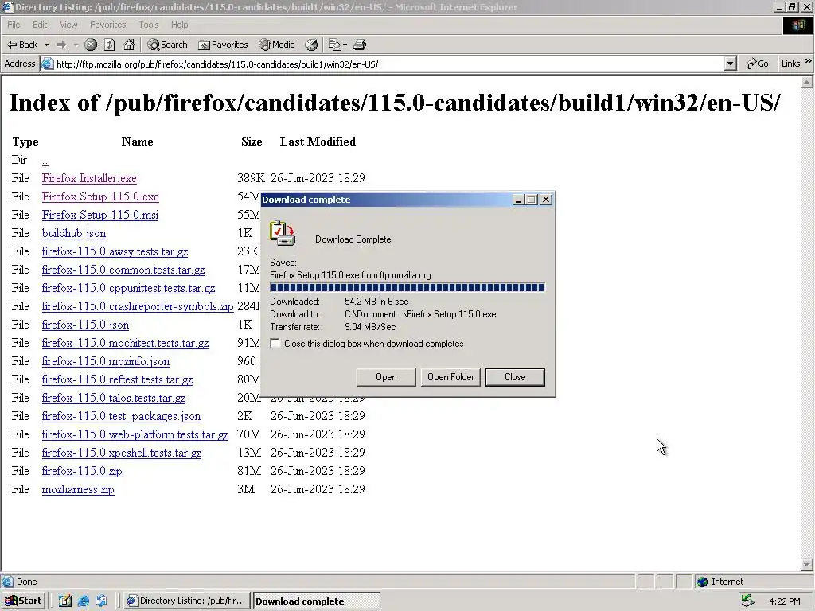Click the Open button in download dialog
This screenshot has width=815, height=611.
tap(386, 377)
